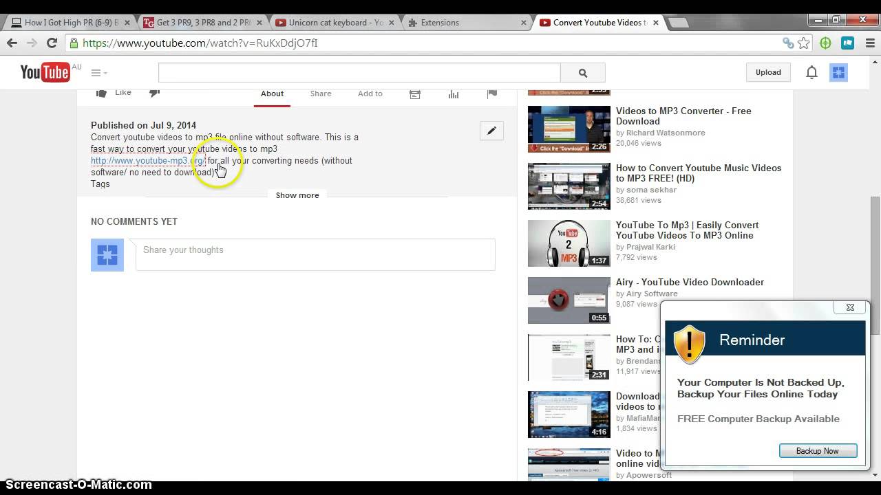The height and width of the screenshot is (495, 881).
Task: Open the YouTube guide menu icon
Action: (99, 73)
